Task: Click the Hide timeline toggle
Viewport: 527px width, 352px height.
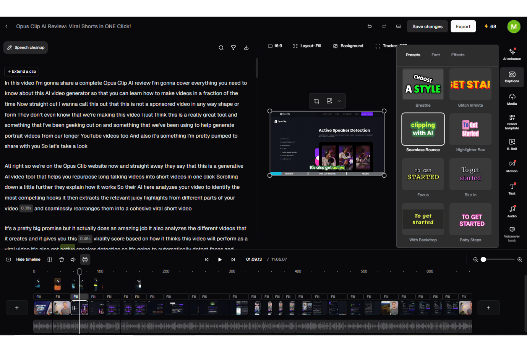Action: 24,260
